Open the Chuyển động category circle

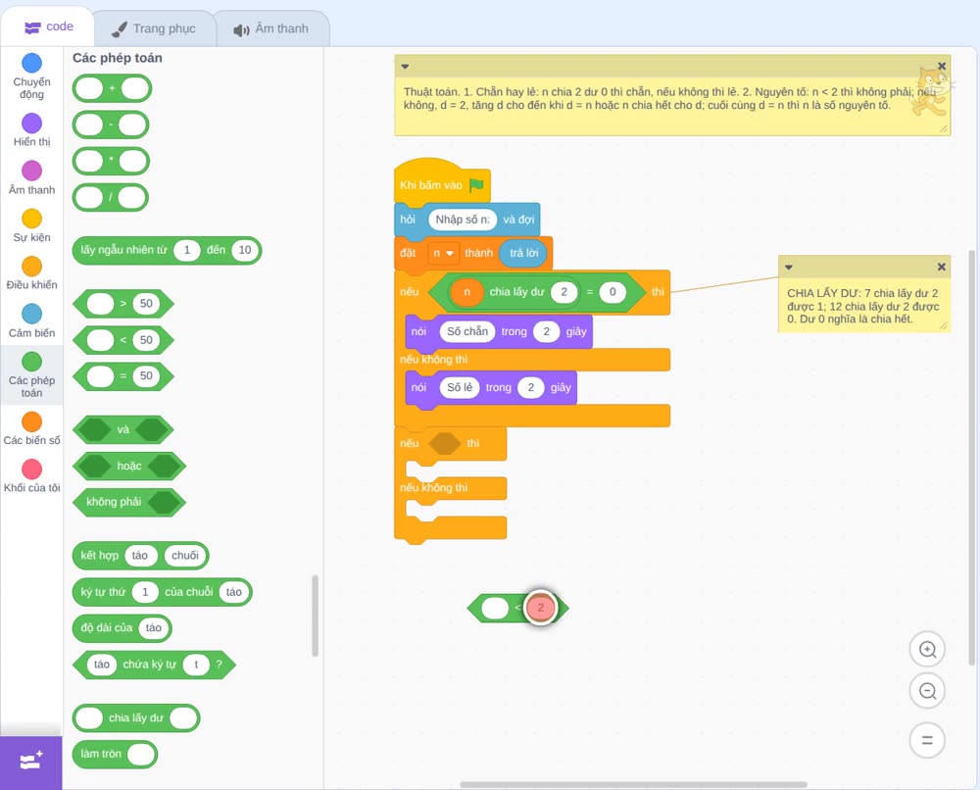[x=32, y=63]
